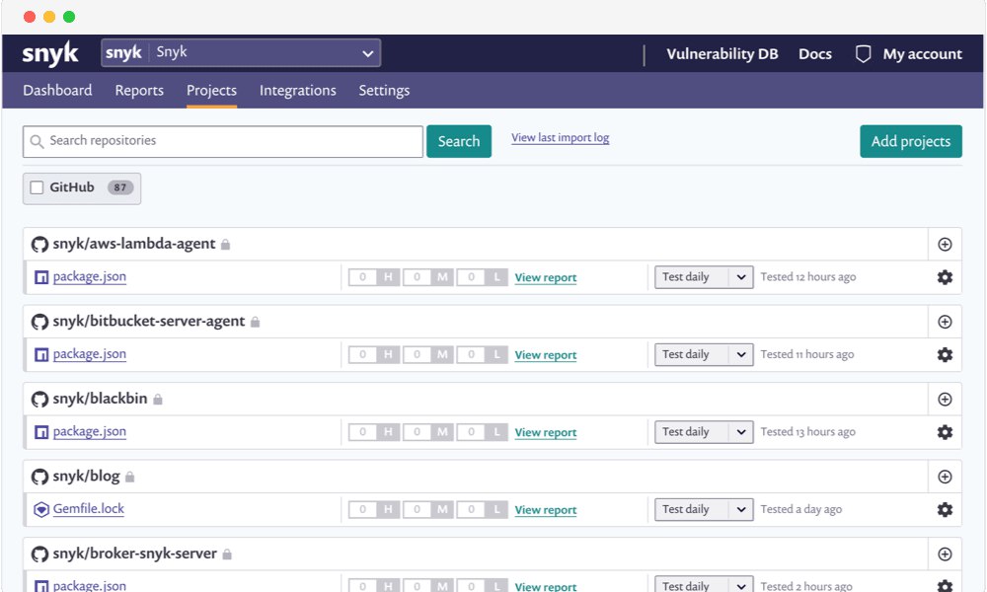Image resolution: width=987 pixels, height=592 pixels.
Task: Click plus icon on snyk/bitbucket-server-agent row
Action: click(945, 322)
